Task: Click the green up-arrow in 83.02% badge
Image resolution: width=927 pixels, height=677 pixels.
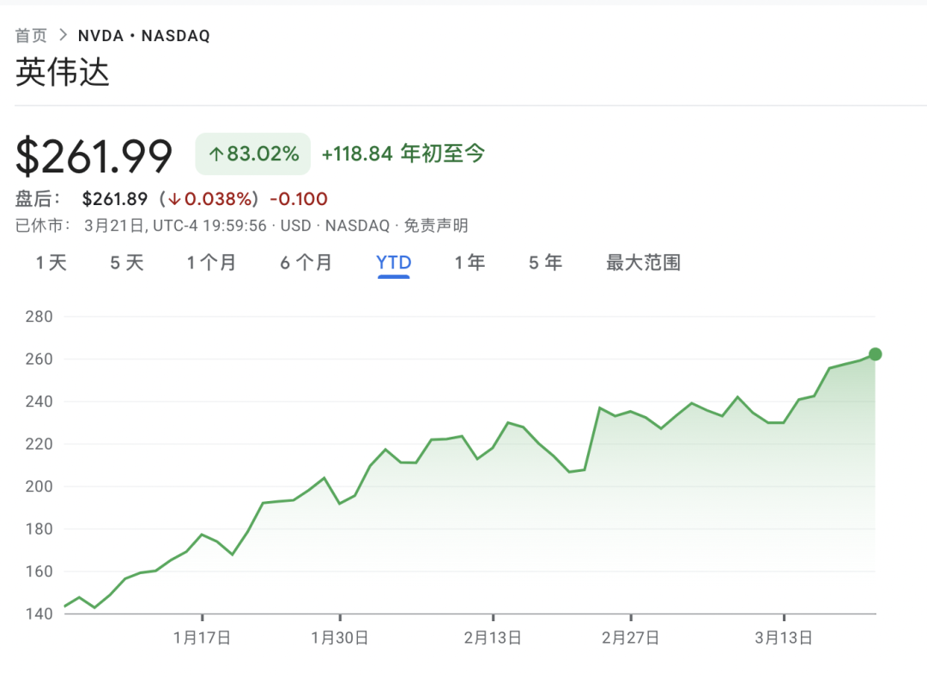Action: 216,154
